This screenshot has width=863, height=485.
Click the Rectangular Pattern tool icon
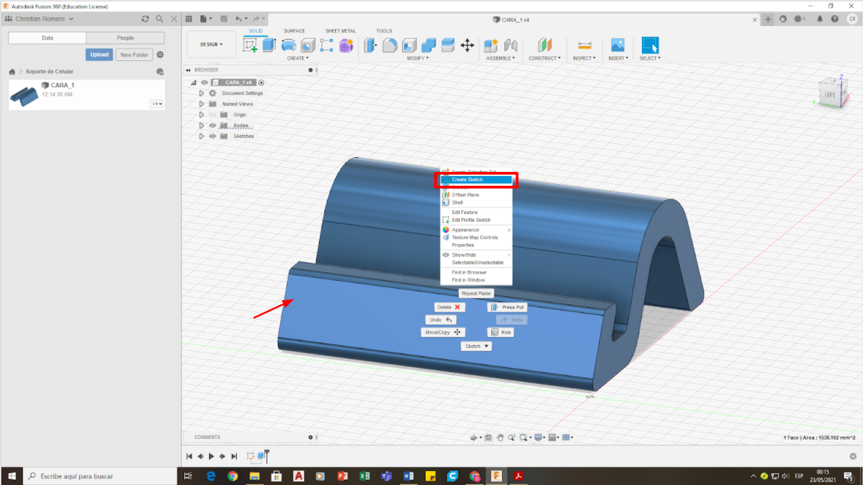click(x=327, y=45)
